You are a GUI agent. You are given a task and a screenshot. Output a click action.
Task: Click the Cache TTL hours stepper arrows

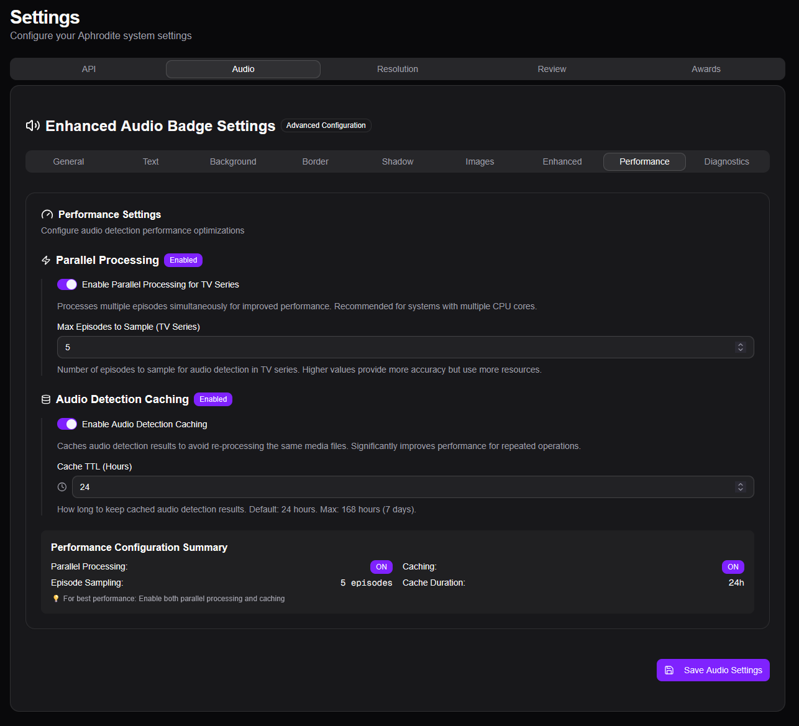pos(740,487)
